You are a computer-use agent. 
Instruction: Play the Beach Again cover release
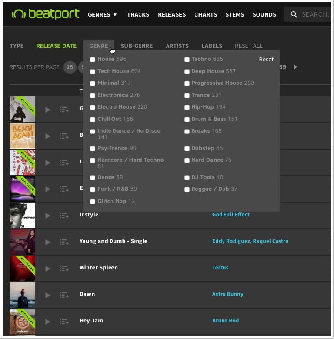(x=48, y=136)
